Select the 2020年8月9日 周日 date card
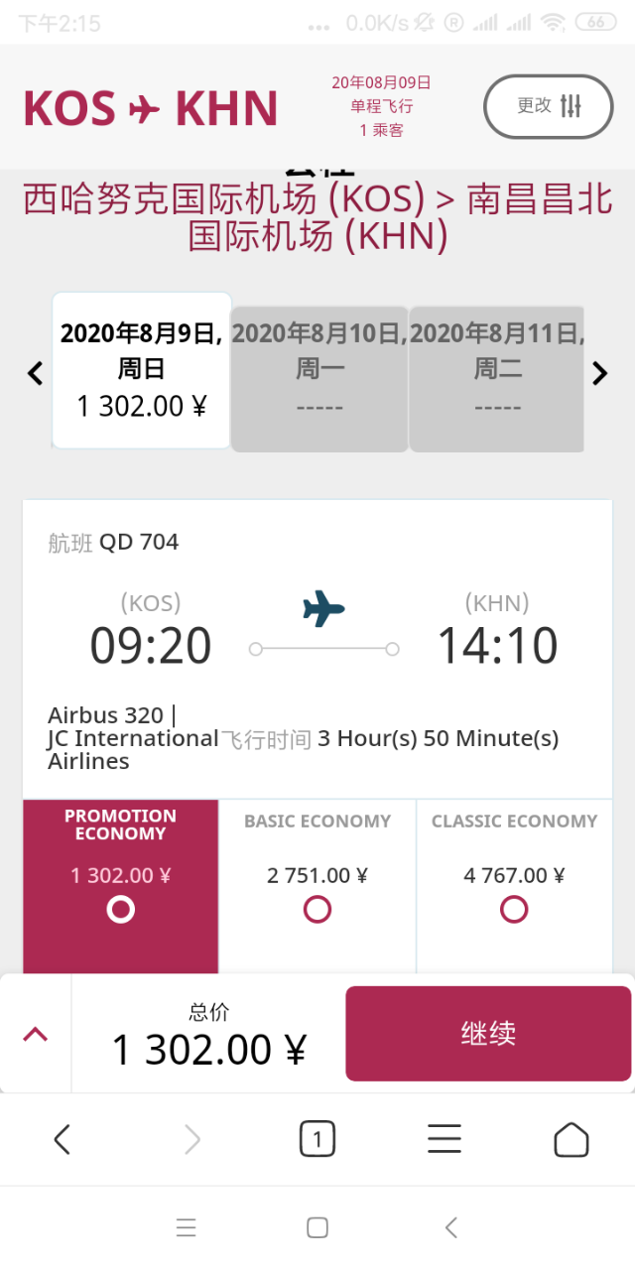The width and height of the screenshot is (635, 1270). [x=142, y=370]
